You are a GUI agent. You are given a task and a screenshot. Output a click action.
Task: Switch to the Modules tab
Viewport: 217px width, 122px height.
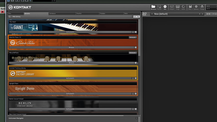click(111, 14)
